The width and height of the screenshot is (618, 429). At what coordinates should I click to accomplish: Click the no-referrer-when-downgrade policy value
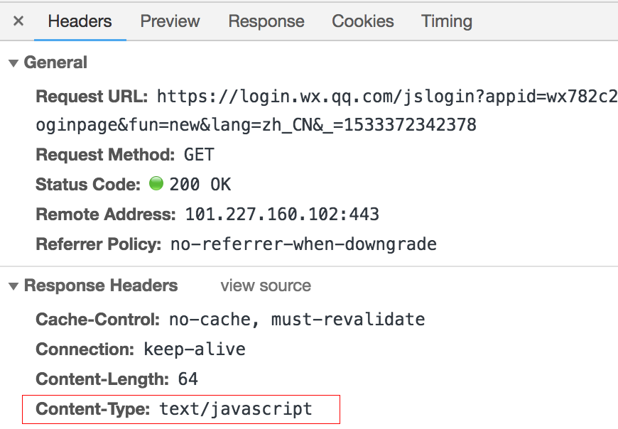(303, 244)
